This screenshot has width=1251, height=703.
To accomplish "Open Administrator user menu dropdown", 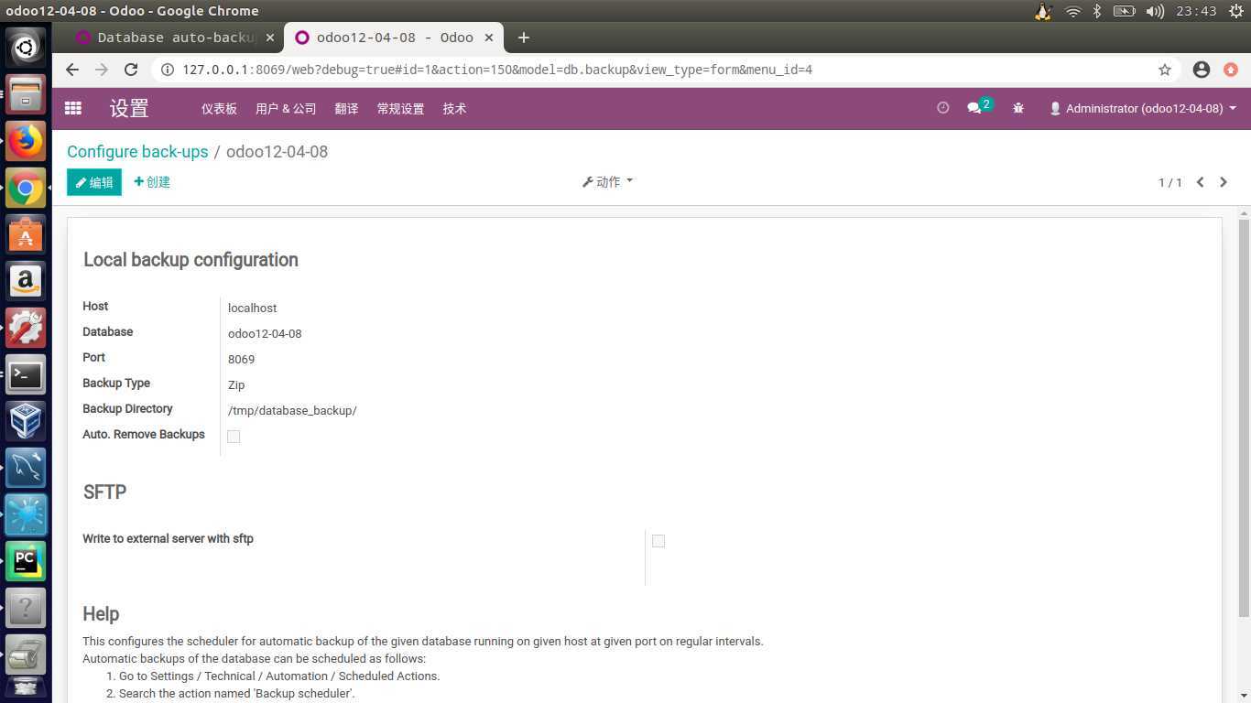I will click(x=1143, y=108).
